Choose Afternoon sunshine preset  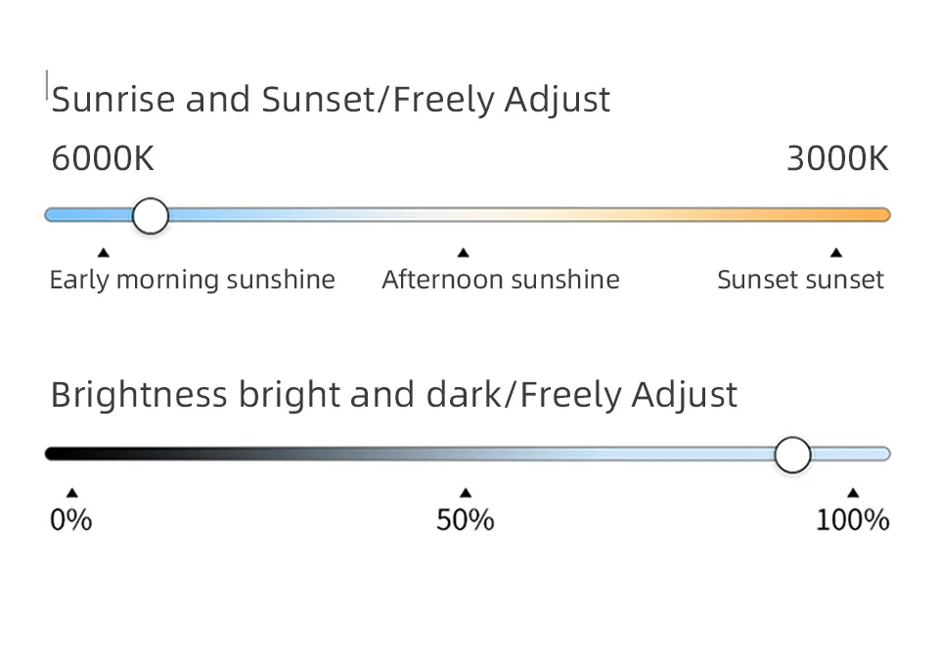(501, 281)
